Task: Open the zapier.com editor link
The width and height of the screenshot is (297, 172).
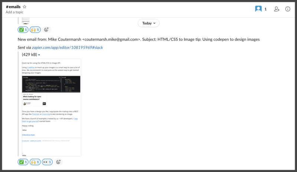Action: 68,48
